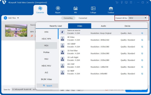This screenshot has height=95, width=151.
Task: Select MKV in the format list
Action: 46,59
